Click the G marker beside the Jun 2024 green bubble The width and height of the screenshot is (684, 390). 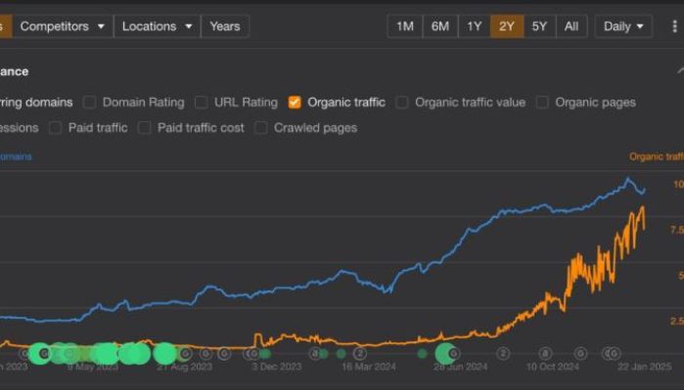(x=454, y=354)
